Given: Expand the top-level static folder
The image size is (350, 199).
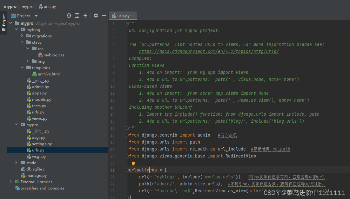Looking at the screenshot, I should 16,163.
